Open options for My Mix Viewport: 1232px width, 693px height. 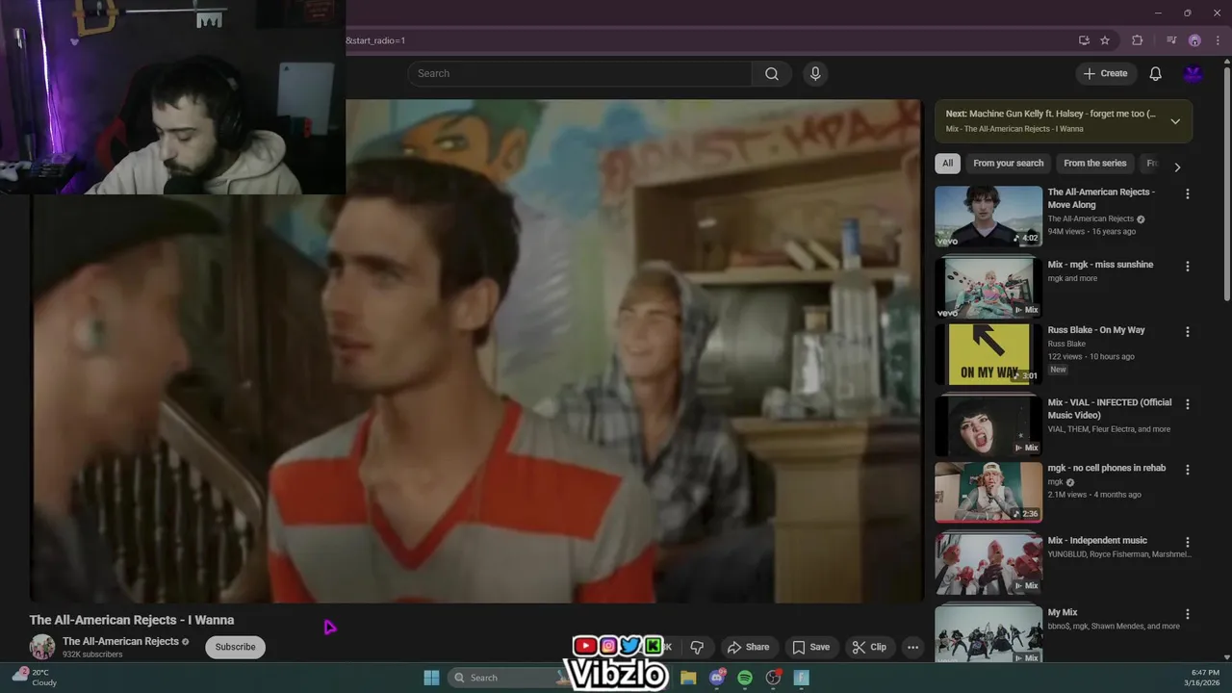1187,614
